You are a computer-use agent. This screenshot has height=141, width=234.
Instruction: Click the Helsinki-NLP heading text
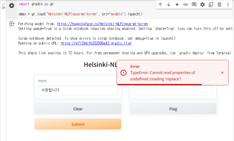(x=100, y=65)
